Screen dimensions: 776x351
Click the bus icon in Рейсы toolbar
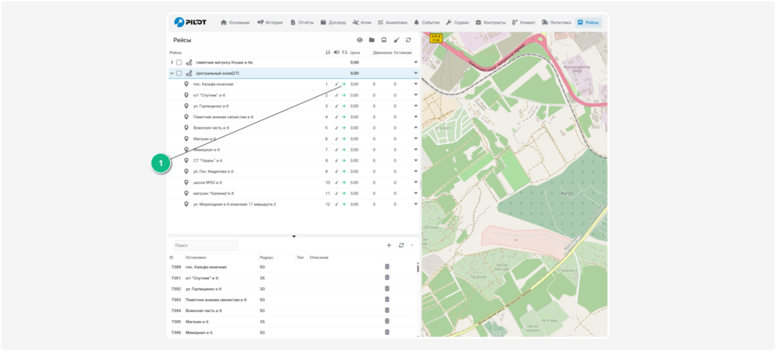pyautogui.click(x=384, y=40)
